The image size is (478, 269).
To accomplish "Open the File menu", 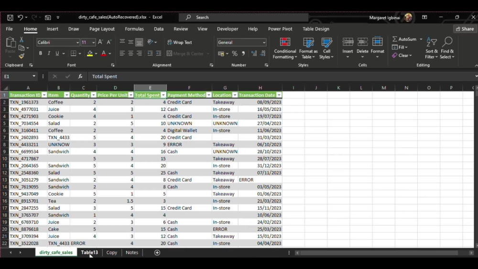I will point(9,29).
